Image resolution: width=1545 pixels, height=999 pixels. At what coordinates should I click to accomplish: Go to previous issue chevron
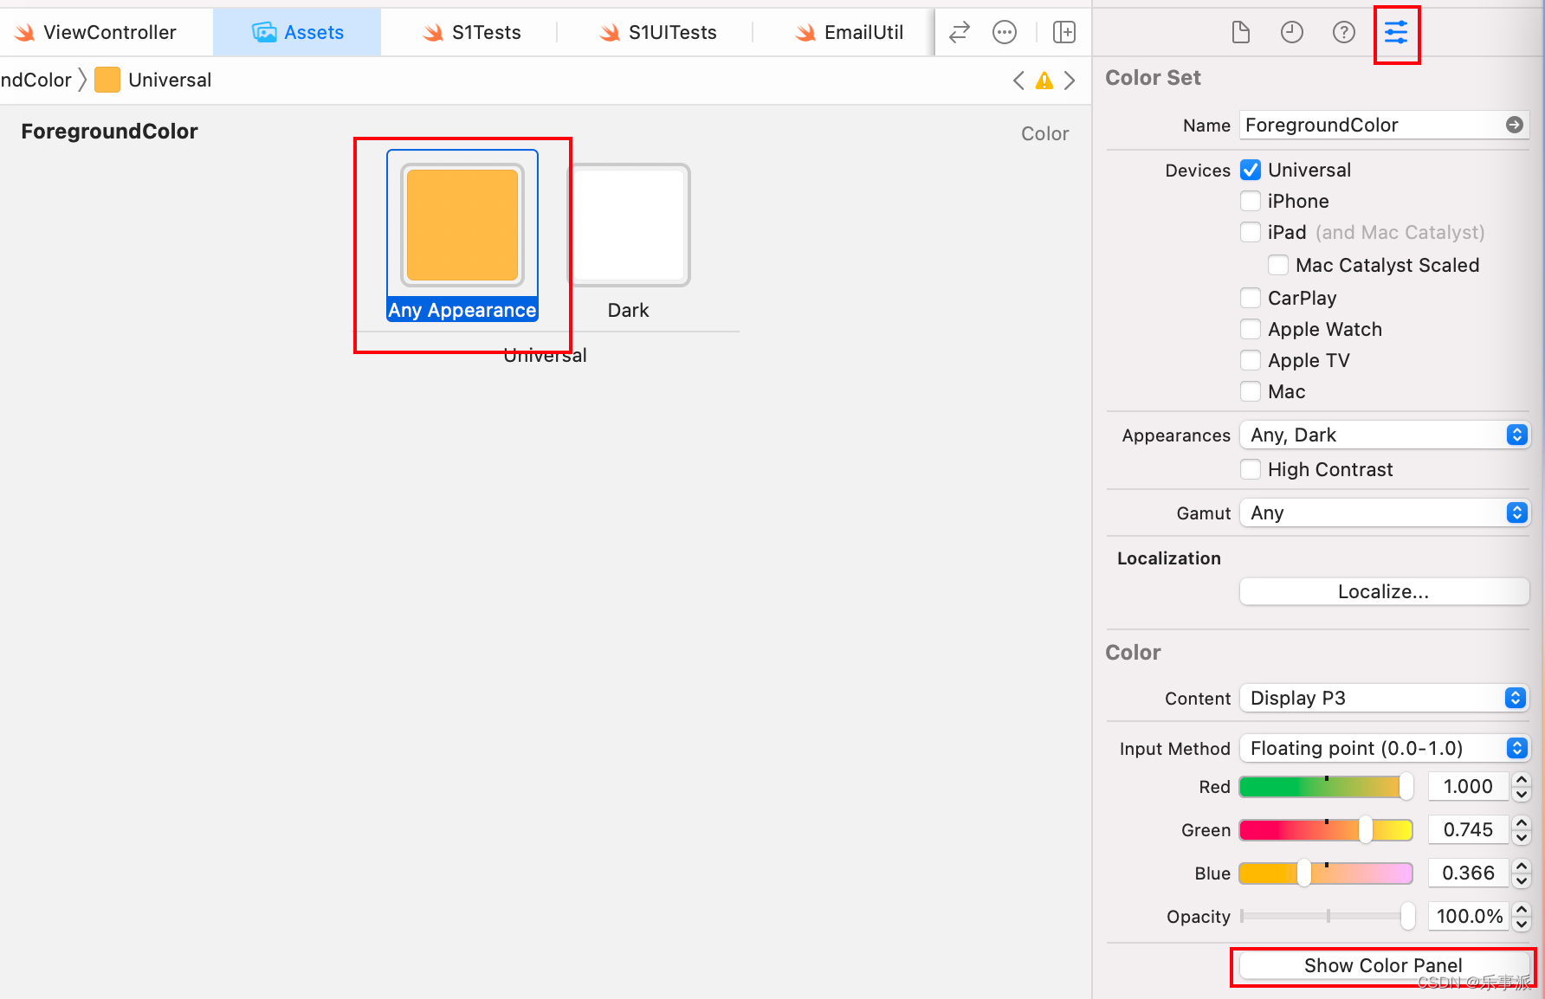[x=1018, y=81]
